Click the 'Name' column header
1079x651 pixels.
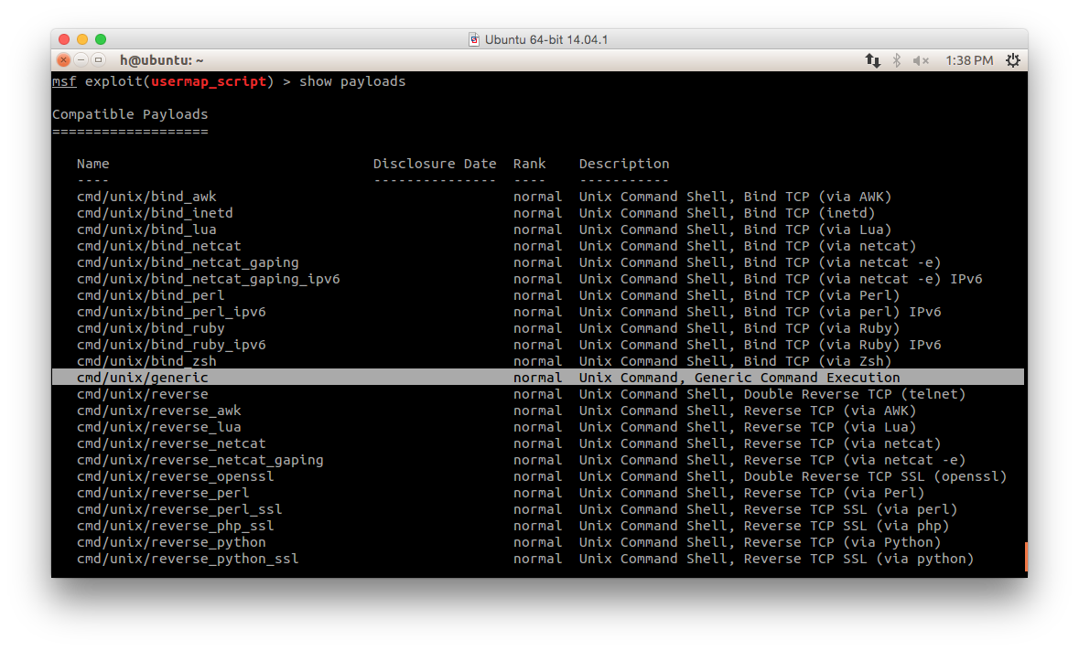point(93,164)
